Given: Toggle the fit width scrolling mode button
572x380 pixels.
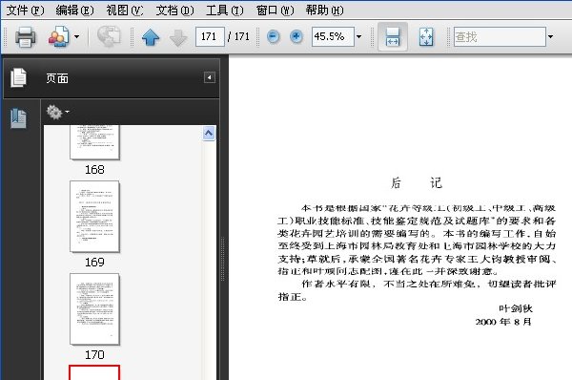Looking at the screenshot, I should (x=393, y=36).
